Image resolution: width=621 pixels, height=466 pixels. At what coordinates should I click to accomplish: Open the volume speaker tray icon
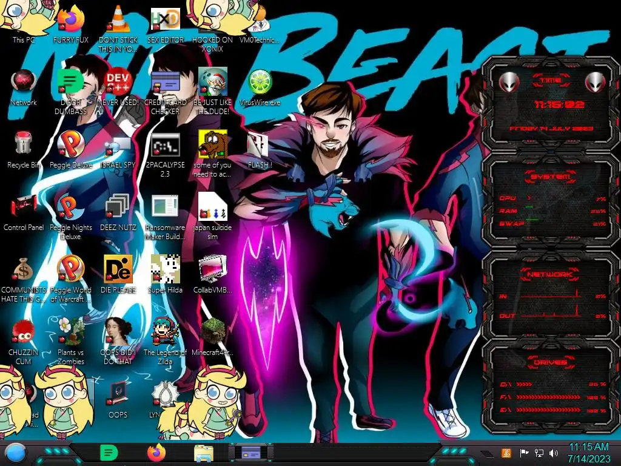[554, 453]
